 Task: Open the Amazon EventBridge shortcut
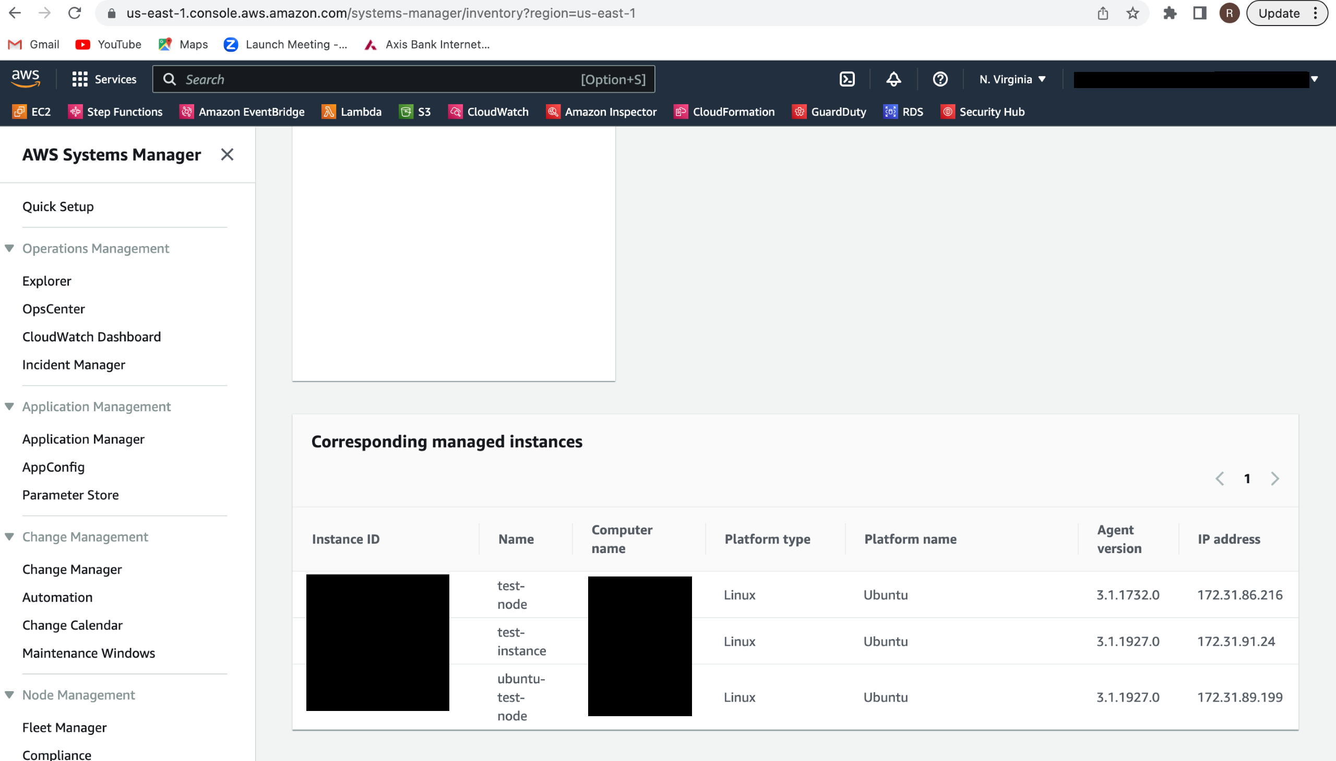pos(242,112)
